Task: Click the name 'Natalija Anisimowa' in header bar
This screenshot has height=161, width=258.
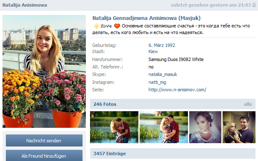Action: (25, 5)
